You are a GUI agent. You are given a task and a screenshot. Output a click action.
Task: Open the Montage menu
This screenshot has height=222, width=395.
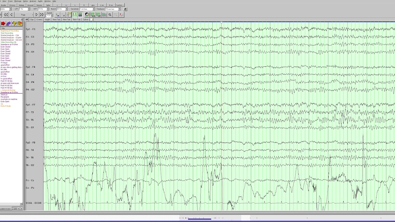click(x=18, y=1)
